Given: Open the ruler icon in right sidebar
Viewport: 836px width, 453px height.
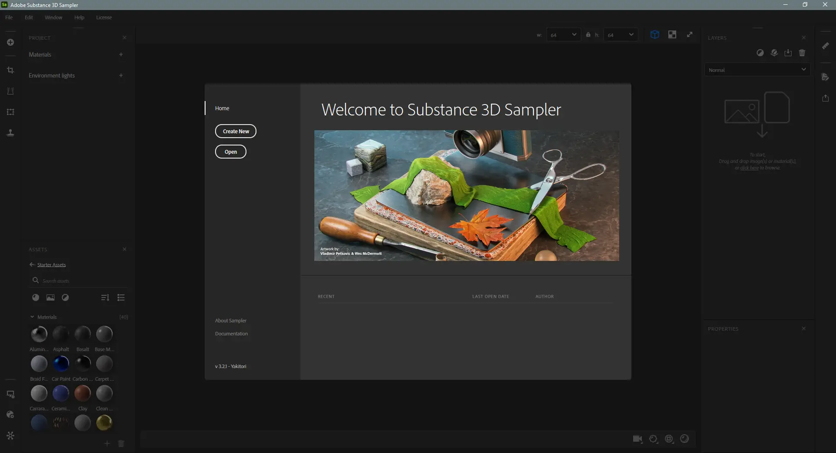Looking at the screenshot, I should tap(825, 46).
